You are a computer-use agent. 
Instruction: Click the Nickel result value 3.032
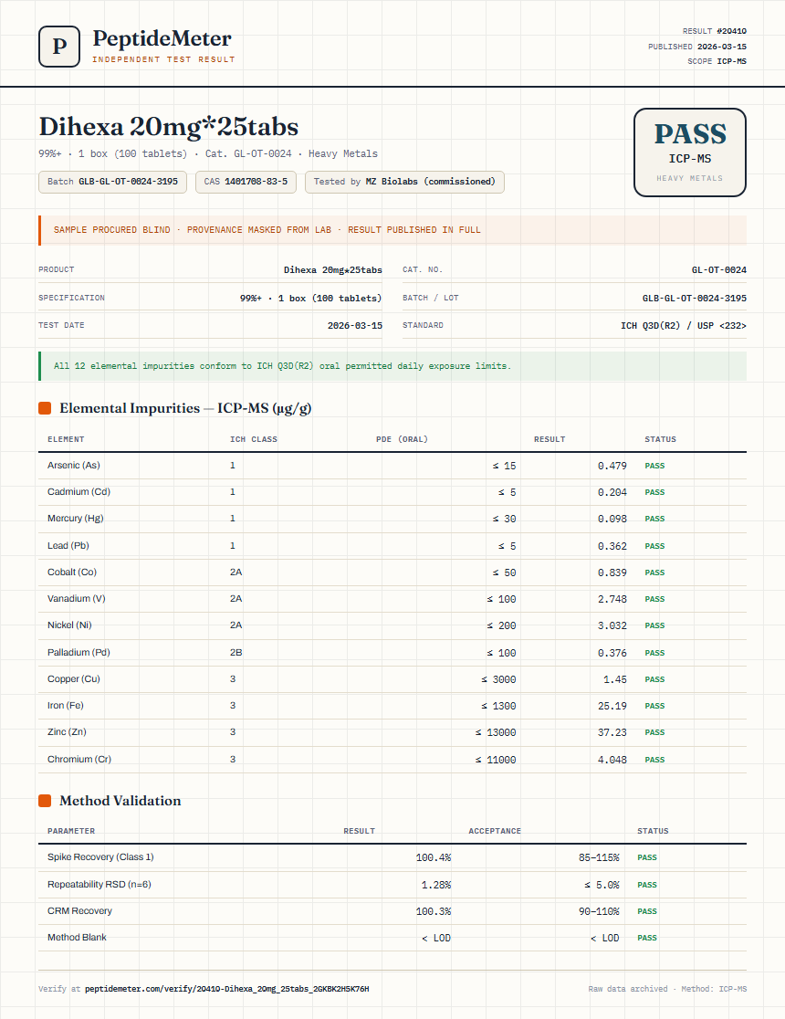pos(612,625)
